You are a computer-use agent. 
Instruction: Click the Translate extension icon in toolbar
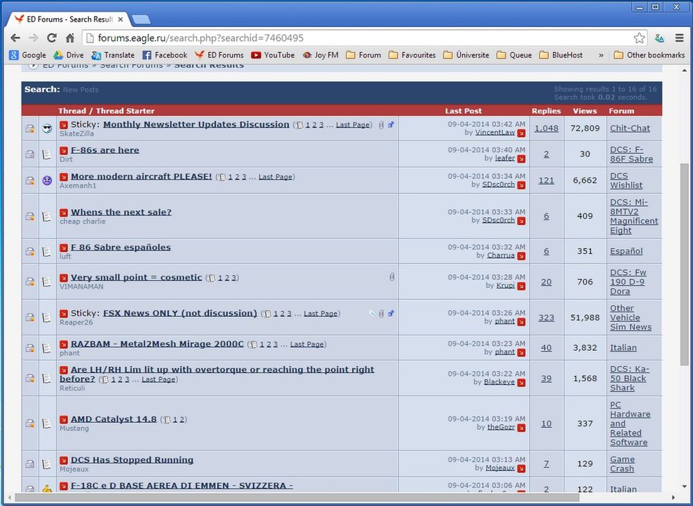[660, 38]
